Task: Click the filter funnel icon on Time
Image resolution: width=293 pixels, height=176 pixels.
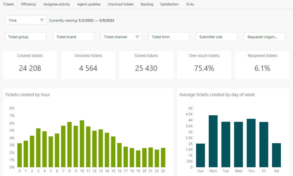Action: click(42, 20)
